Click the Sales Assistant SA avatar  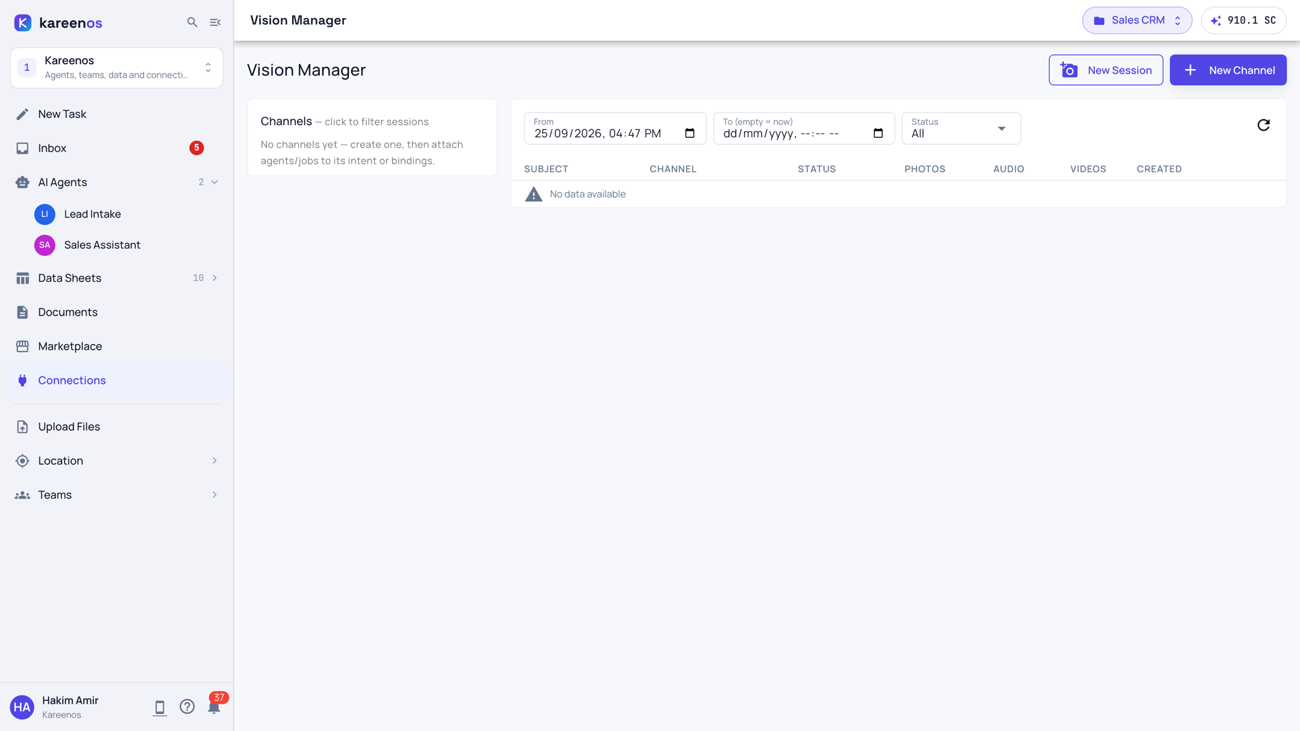click(44, 245)
